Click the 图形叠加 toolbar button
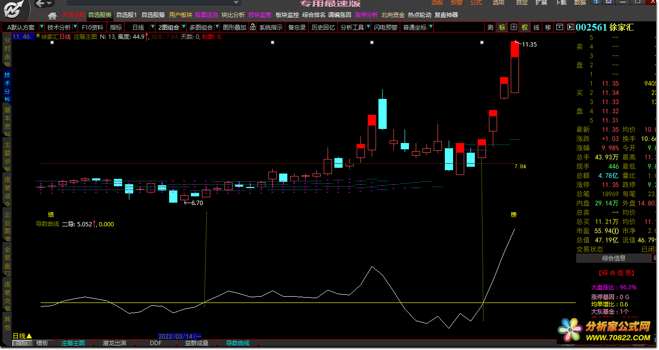 [x=235, y=27]
